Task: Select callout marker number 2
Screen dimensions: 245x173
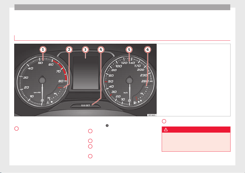Action: click(x=69, y=50)
